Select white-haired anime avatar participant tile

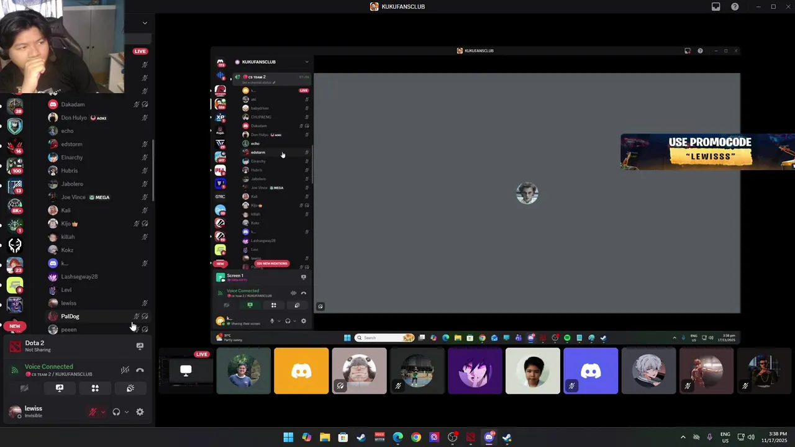click(x=648, y=371)
